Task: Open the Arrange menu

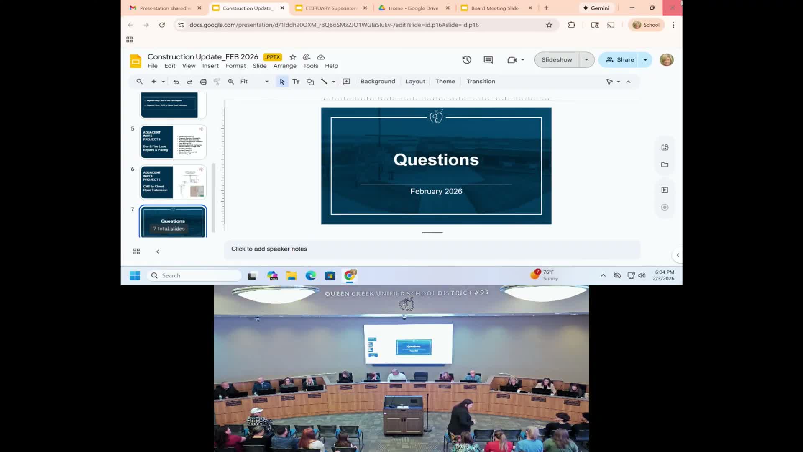Action: (285, 66)
